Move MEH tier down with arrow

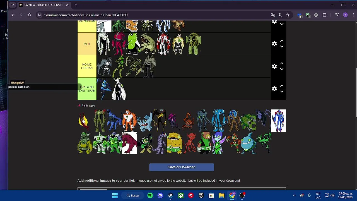click(282, 47)
